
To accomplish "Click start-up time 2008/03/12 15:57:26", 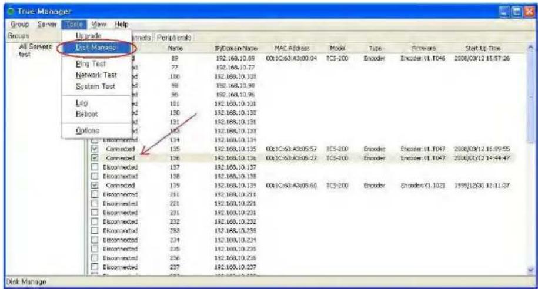I will click(x=482, y=58).
